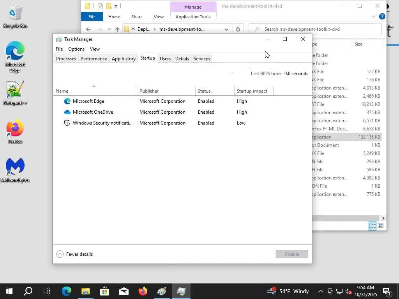Select the Microsoft OneDrive row name text
399x299 pixels.
point(93,112)
